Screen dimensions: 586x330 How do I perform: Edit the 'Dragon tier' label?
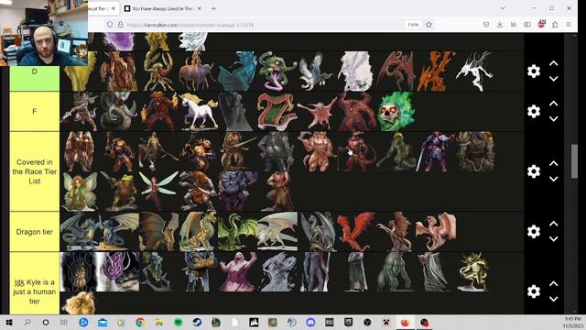[35, 232]
